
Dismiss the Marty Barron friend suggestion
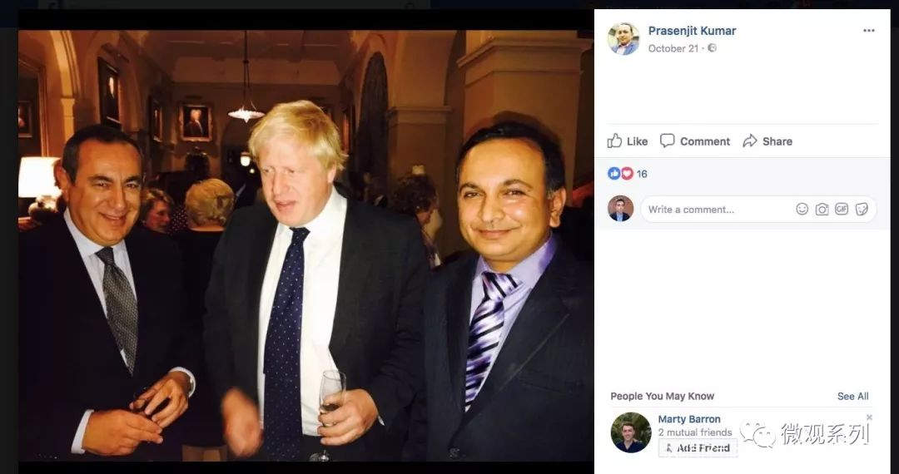(x=869, y=417)
